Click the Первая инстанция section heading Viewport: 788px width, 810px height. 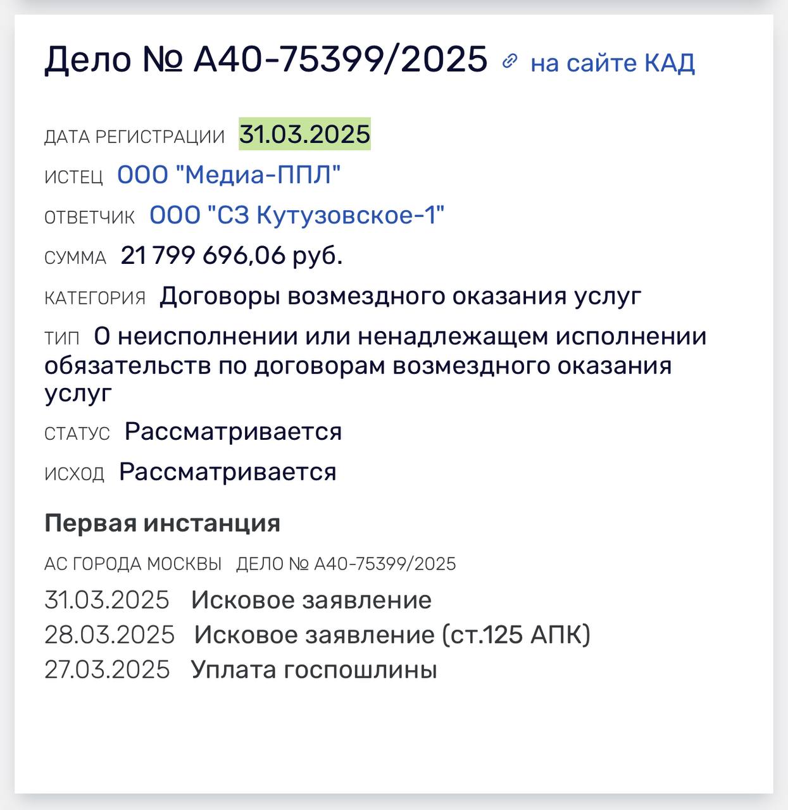pyautogui.click(x=163, y=523)
